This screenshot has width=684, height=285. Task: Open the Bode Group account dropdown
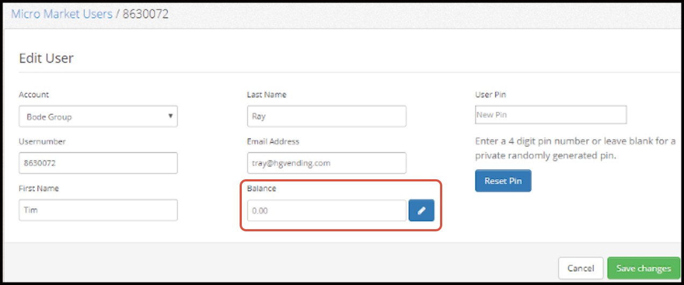tap(98, 116)
